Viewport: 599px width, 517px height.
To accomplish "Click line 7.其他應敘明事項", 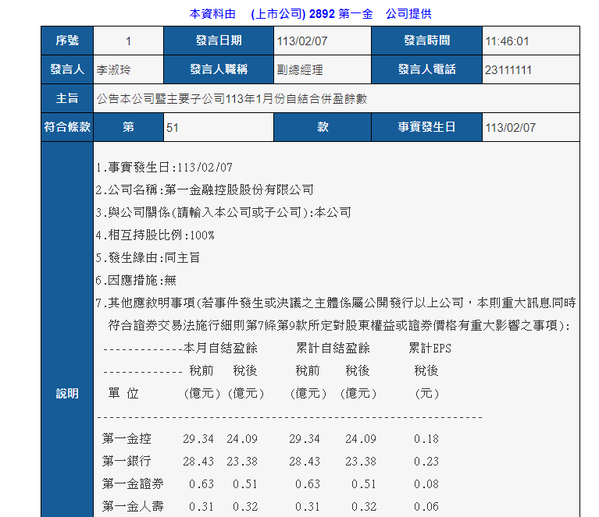I will coord(336,303).
